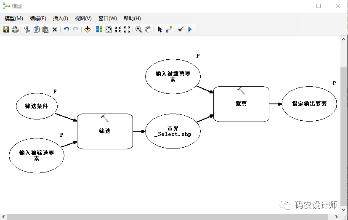
Task: Click the Save model icon
Action: click(6, 29)
